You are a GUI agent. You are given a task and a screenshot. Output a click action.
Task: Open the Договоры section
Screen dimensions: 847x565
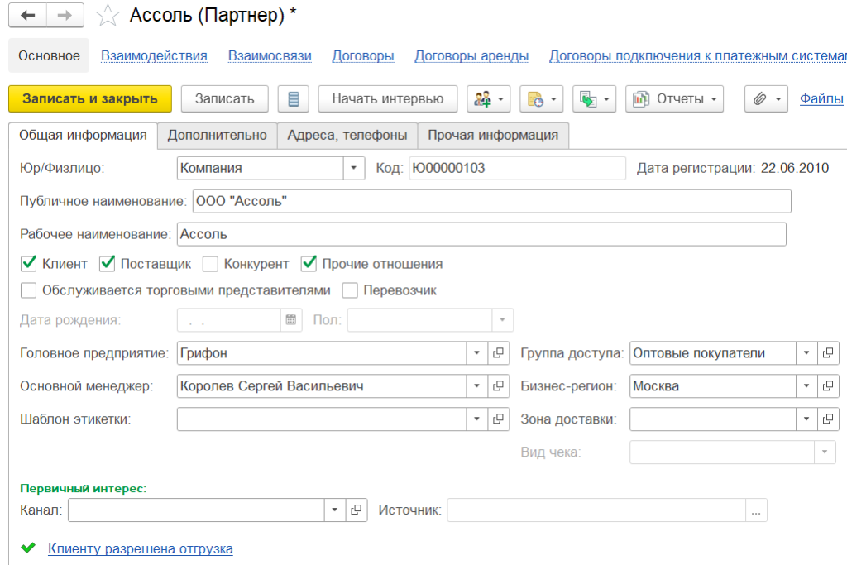coord(362,55)
